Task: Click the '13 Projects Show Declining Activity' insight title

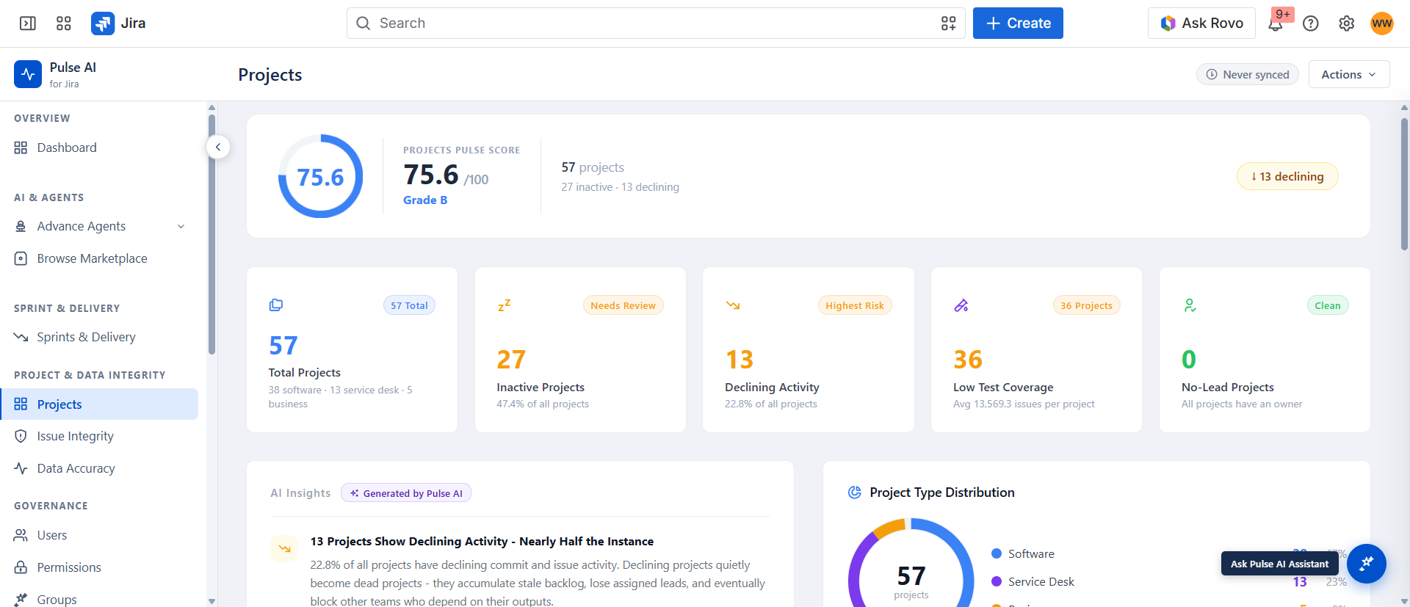Action: click(x=482, y=541)
